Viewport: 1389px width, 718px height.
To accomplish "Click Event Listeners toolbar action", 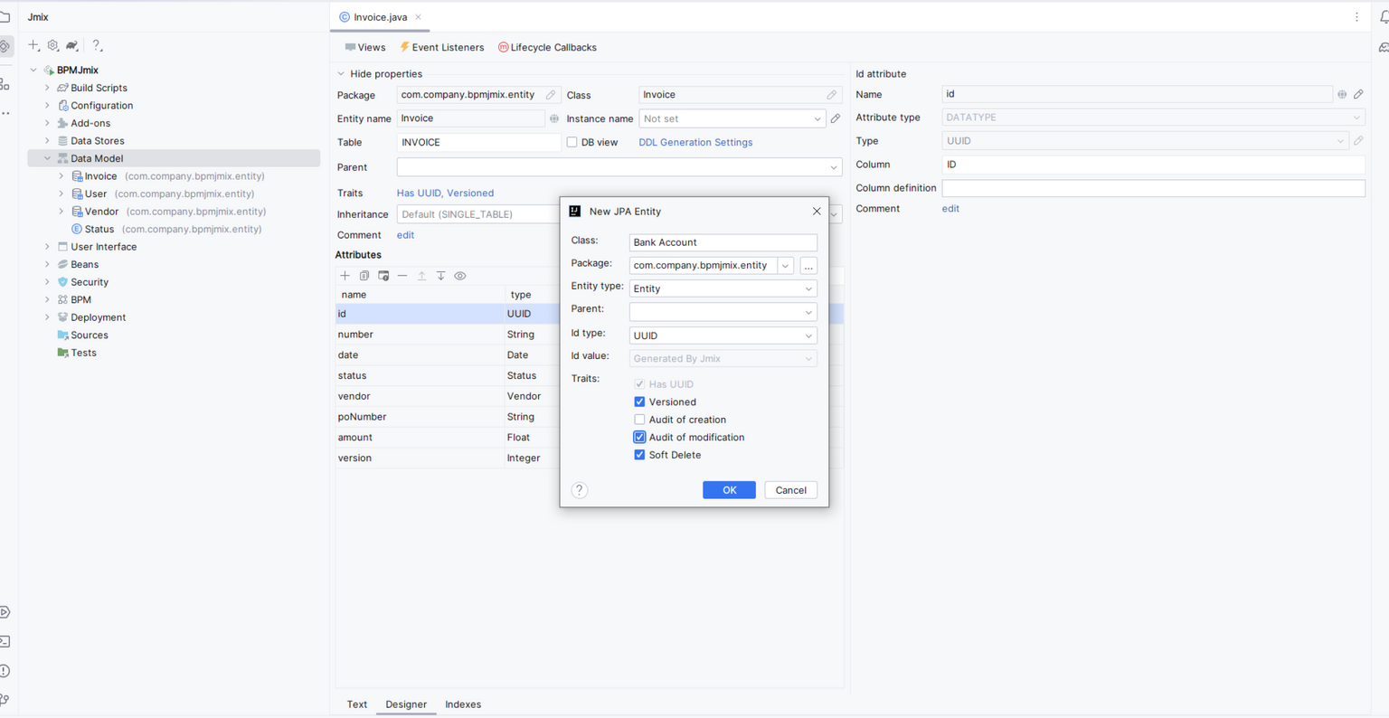I will (x=441, y=47).
